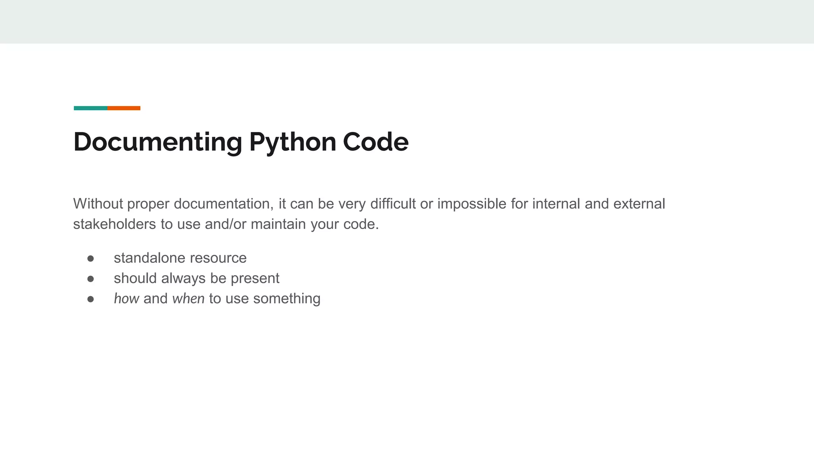Click the orange accent bar above the title

click(124, 108)
